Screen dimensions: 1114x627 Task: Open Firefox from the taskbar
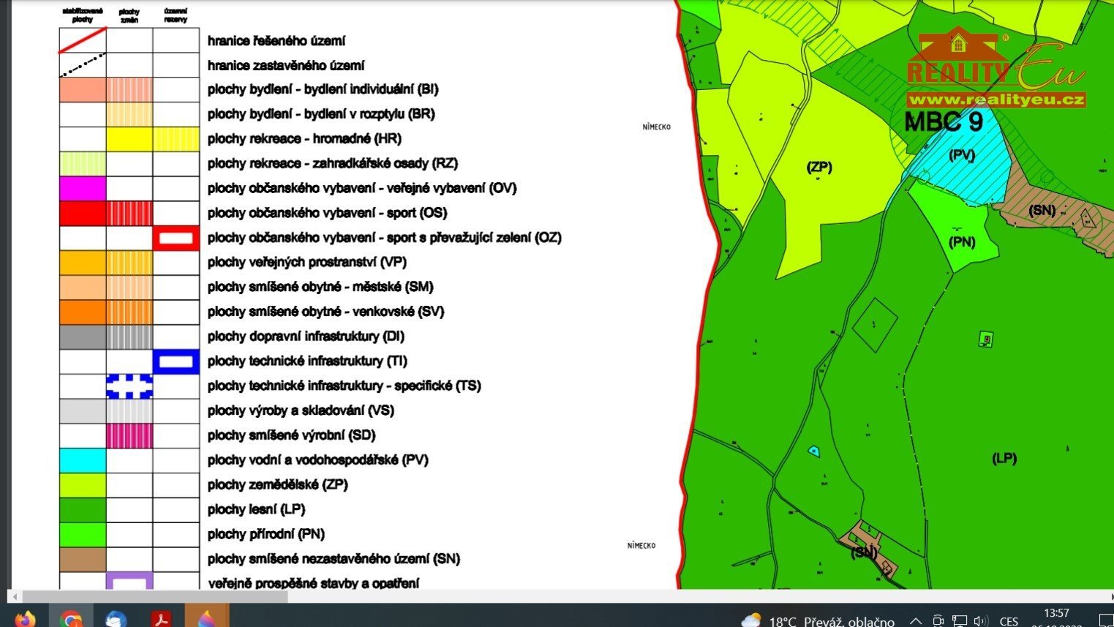[25, 619]
